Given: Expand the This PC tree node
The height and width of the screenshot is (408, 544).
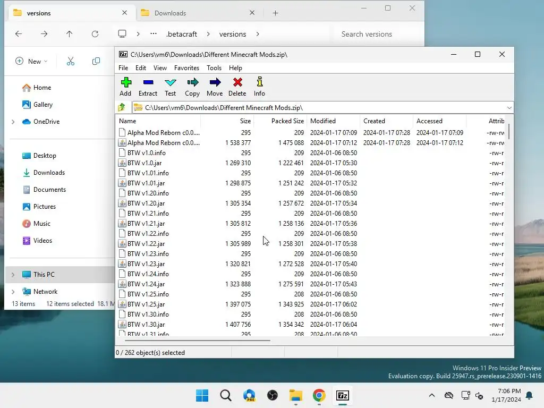Looking at the screenshot, I should click(13, 275).
